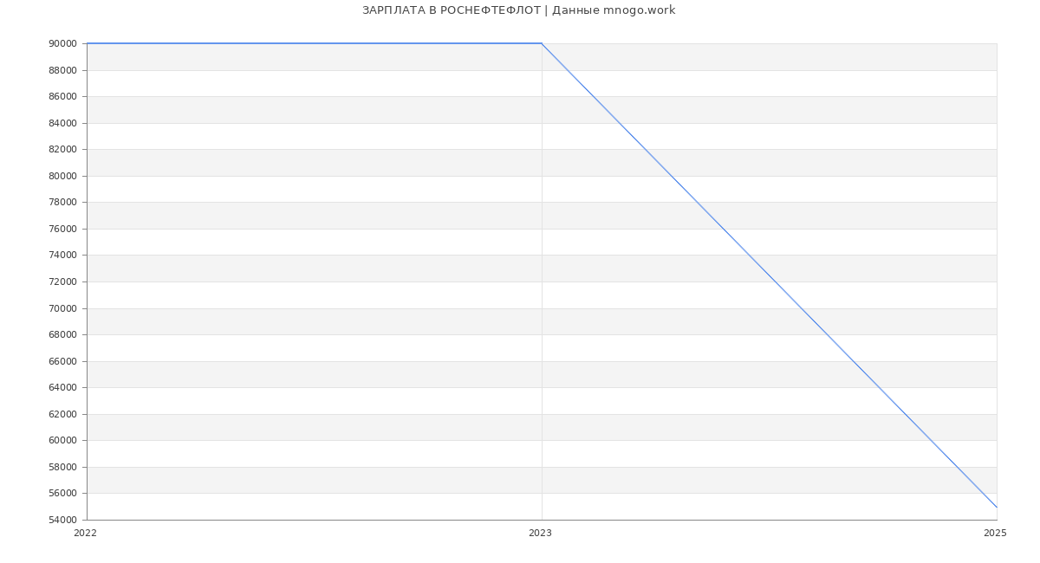
Task: Click the 80000 y-axis label
Action: click(x=63, y=176)
